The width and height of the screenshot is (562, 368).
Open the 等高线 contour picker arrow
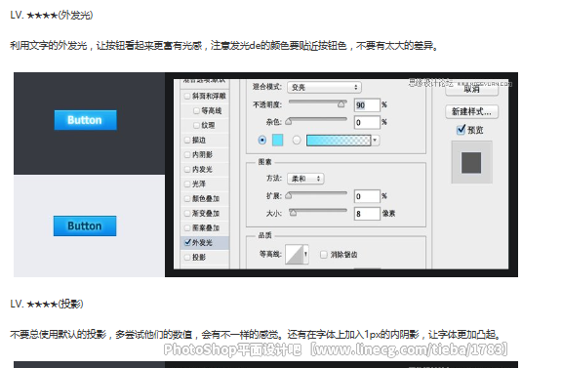305,255
